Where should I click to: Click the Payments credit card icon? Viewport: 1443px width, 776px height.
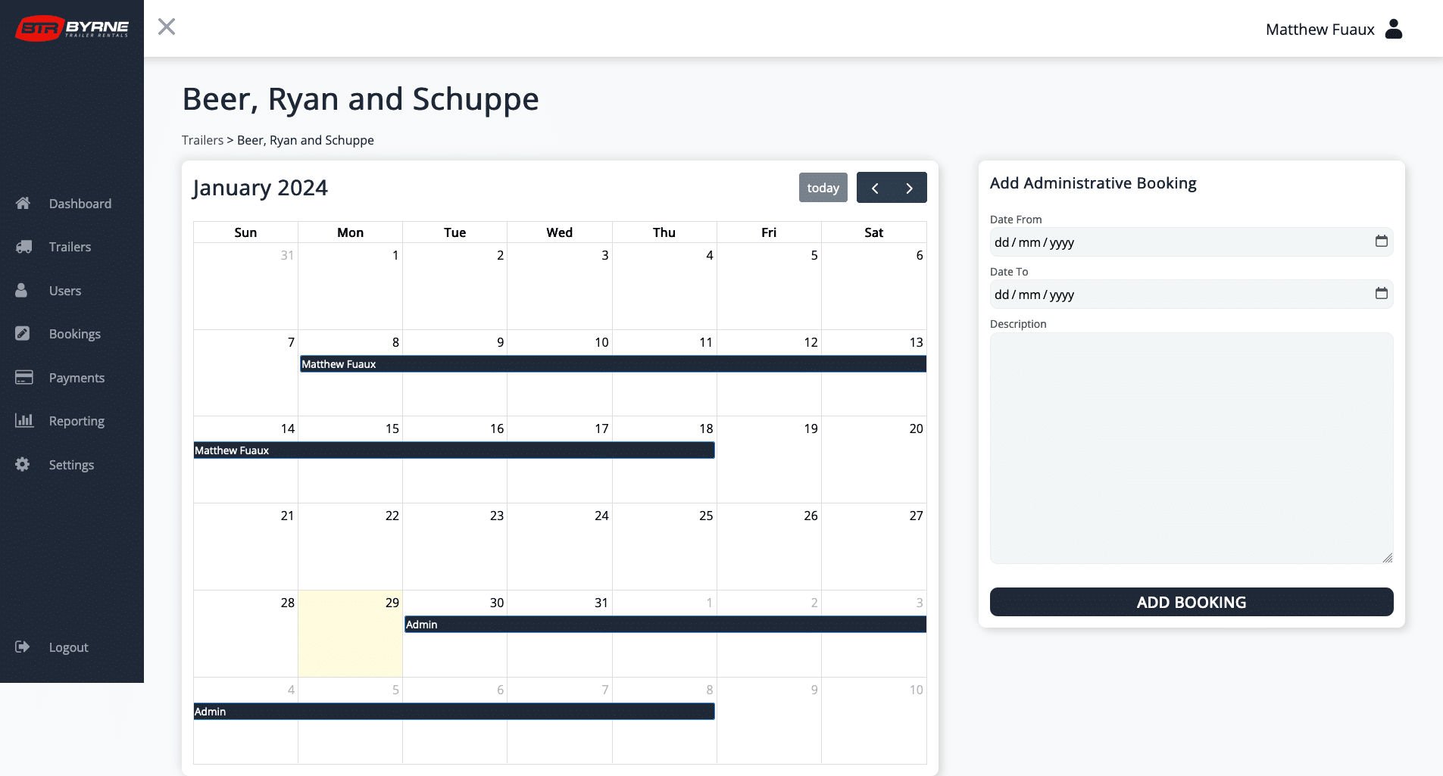point(23,378)
